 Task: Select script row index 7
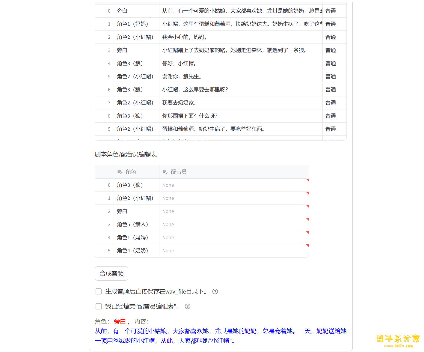tap(104, 103)
